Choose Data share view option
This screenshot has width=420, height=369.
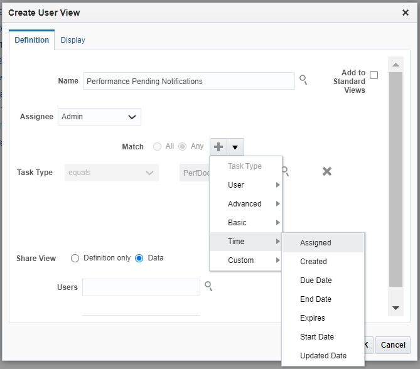139,258
